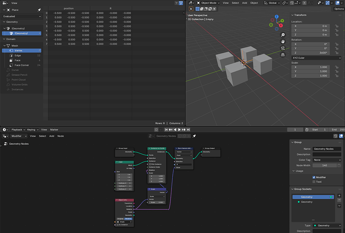Jump to the first frame

click(x=166, y=130)
